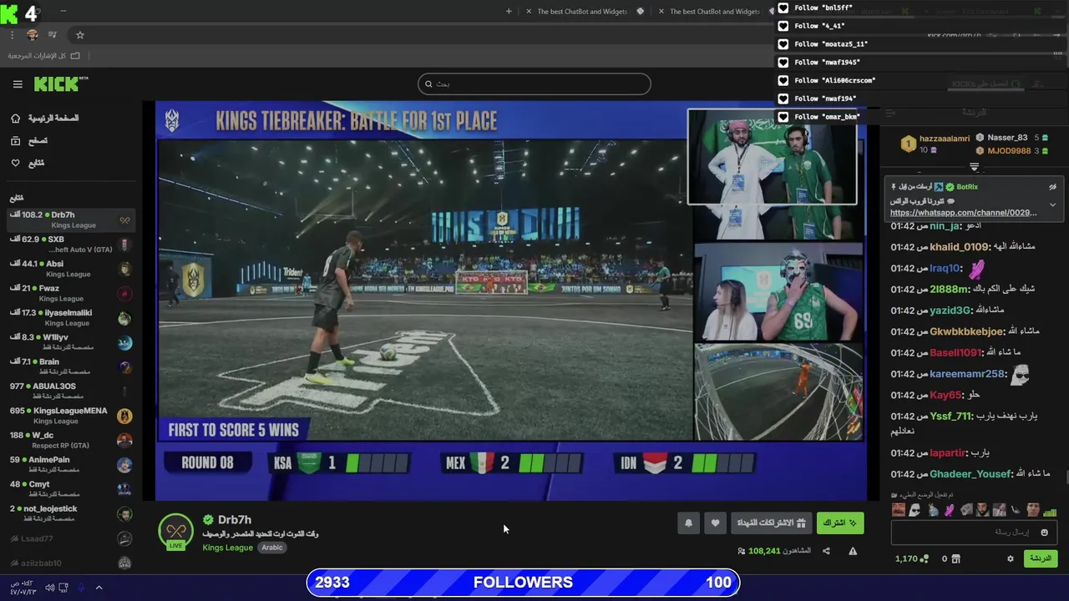Open KingsLeagueMENA channel in followed list

tap(70, 416)
